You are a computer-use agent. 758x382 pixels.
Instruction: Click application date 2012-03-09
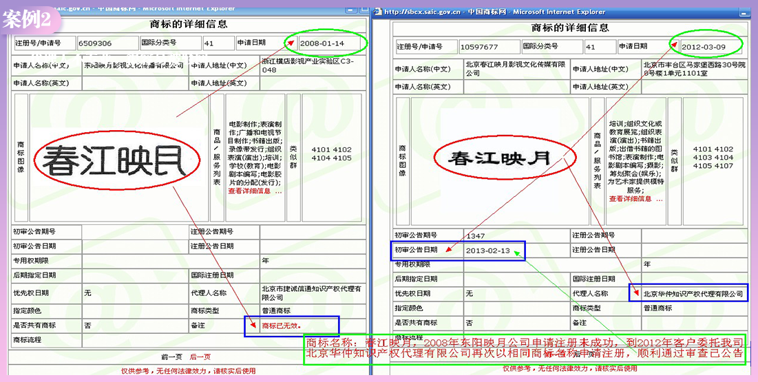pyautogui.click(x=703, y=47)
